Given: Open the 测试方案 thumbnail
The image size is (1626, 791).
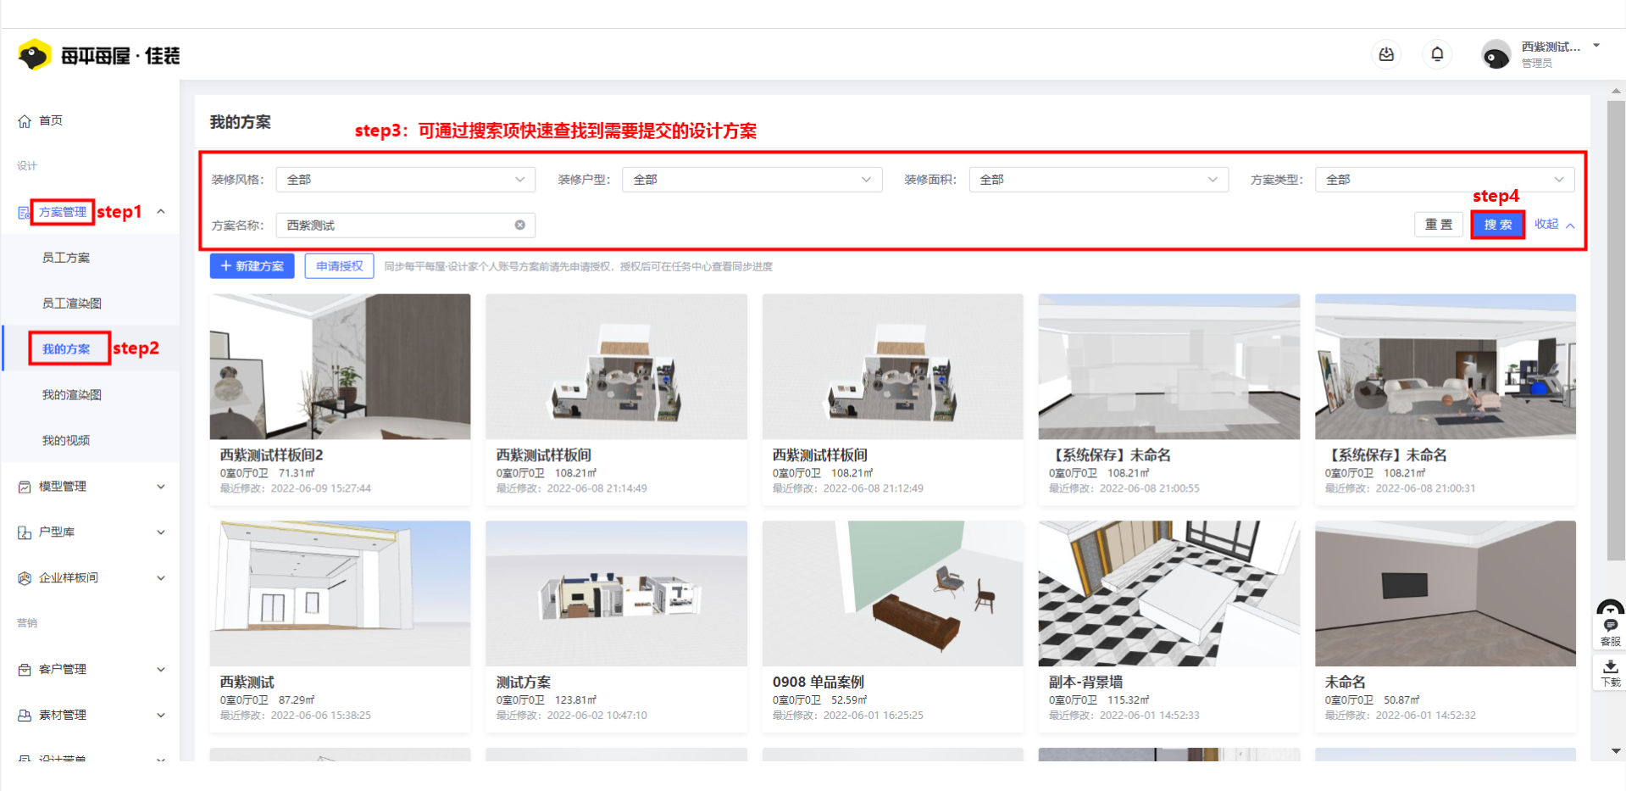Looking at the screenshot, I should tap(616, 593).
